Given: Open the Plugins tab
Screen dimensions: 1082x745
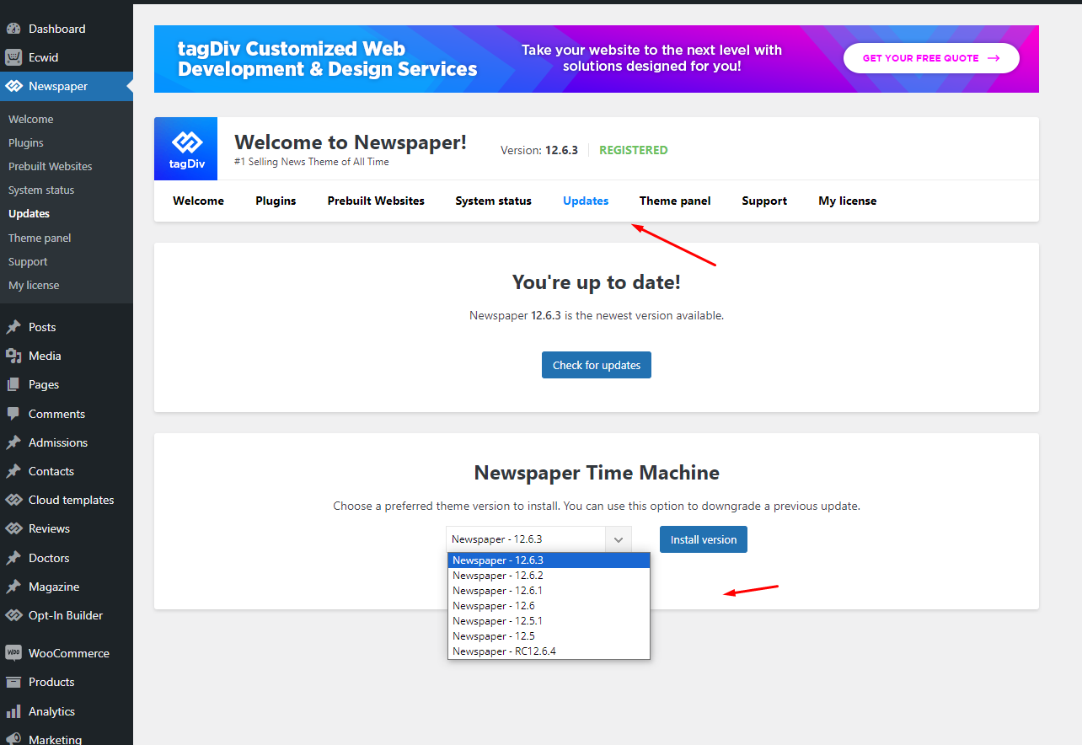Looking at the screenshot, I should click(x=276, y=201).
